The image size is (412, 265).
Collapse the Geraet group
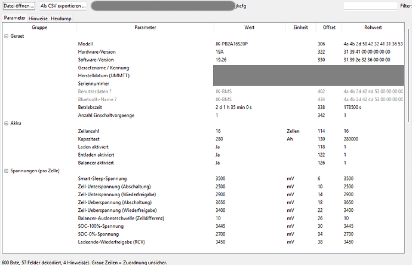7,36
